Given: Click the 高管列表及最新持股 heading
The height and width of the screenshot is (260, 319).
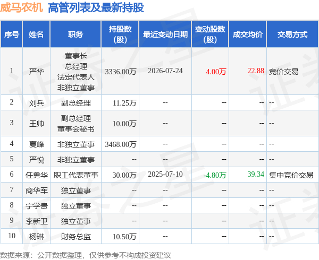Looking at the screenshot, I should pos(96,7).
